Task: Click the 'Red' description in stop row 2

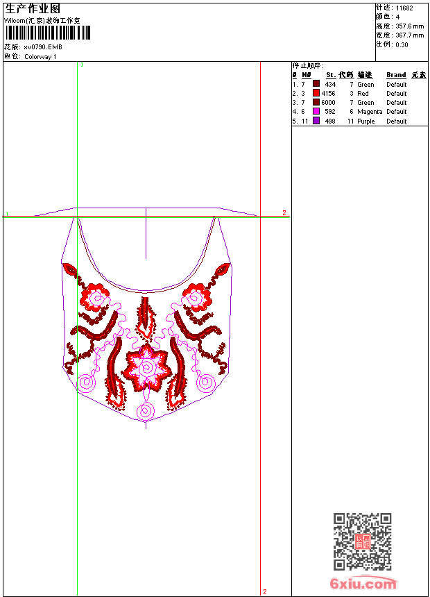Action: pyautogui.click(x=363, y=94)
